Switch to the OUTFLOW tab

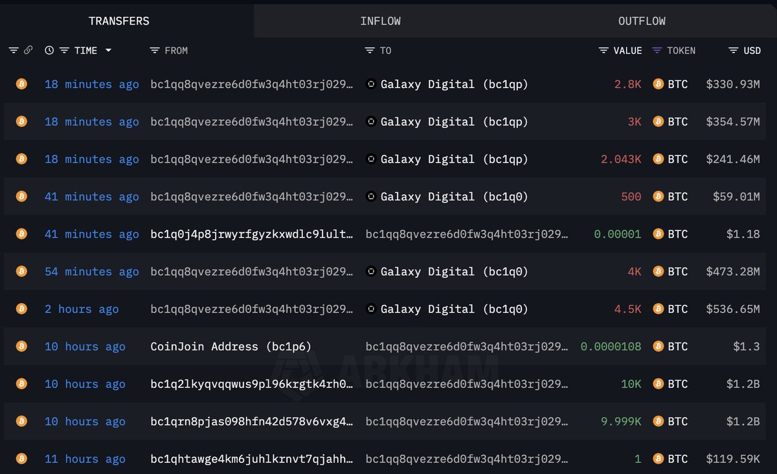pyautogui.click(x=641, y=20)
